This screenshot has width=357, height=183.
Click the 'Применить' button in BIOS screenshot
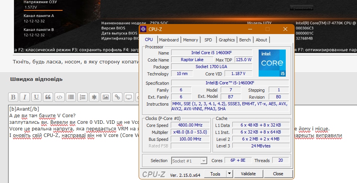coord(302,8)
